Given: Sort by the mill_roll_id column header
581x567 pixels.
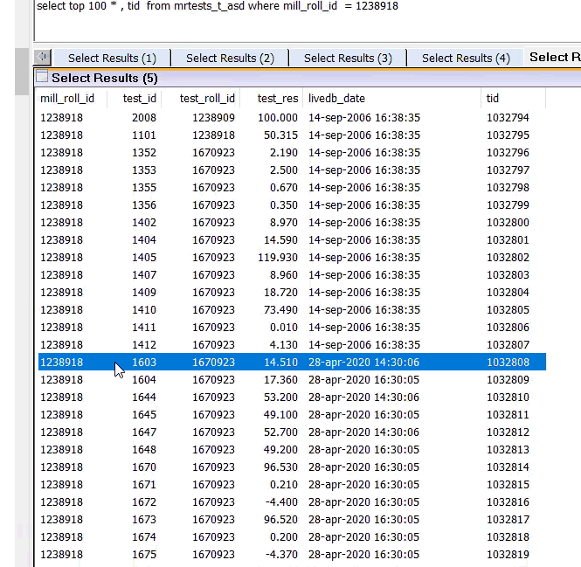Looking at the screenshot, I should coord(67,99).
